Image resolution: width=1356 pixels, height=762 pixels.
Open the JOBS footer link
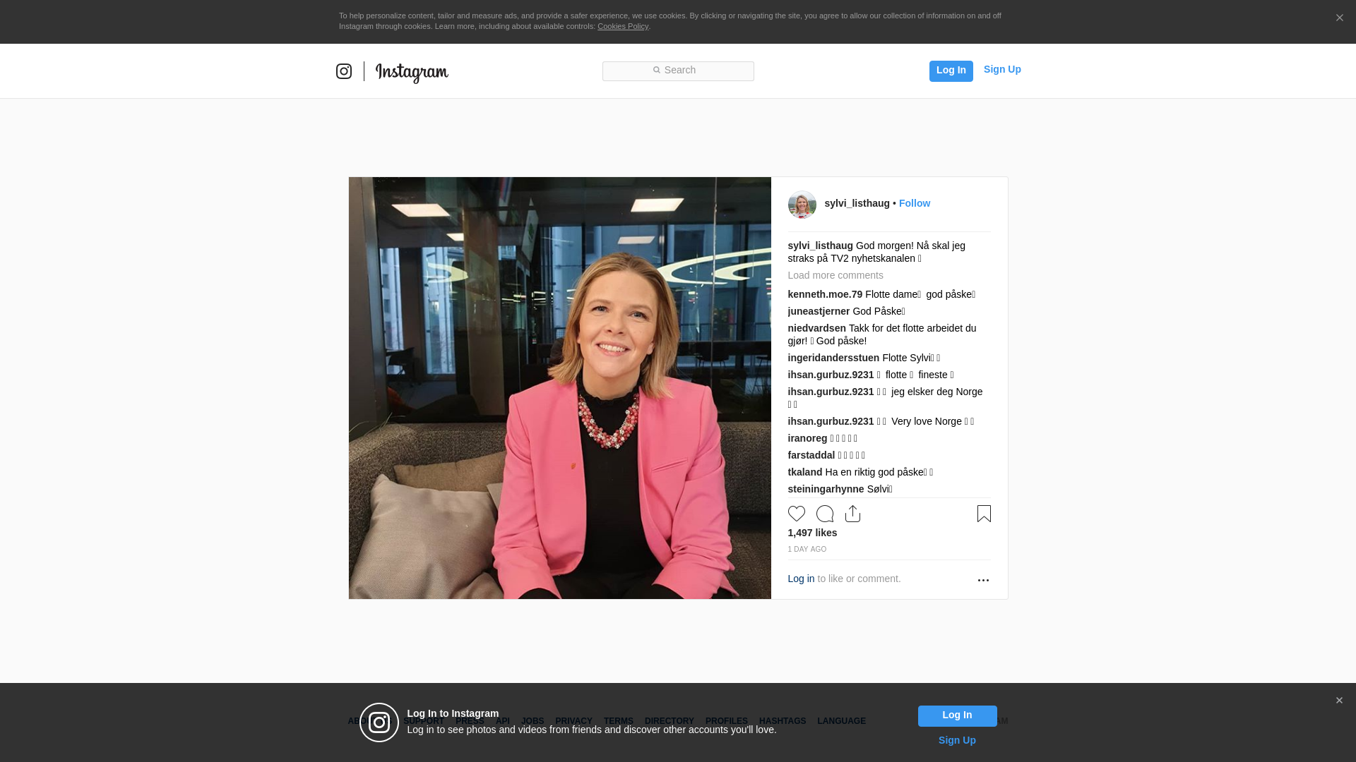pyautogui.click(x=533, y=721)
